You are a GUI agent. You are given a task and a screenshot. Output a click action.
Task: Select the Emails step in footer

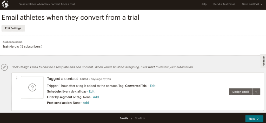124,118
